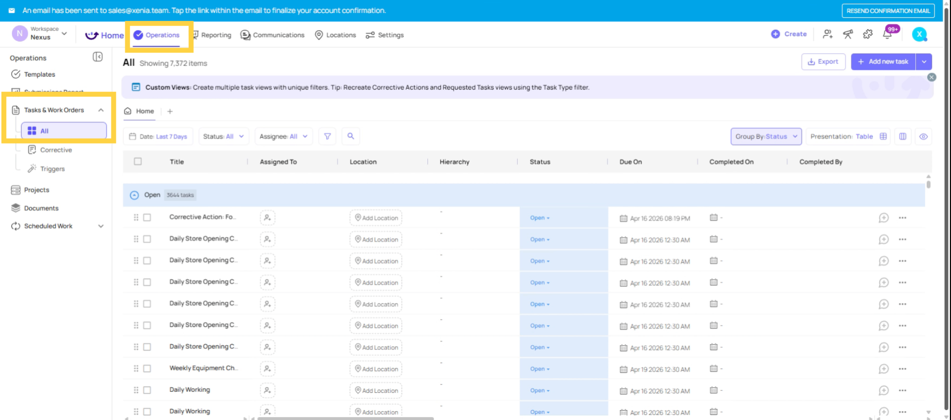Screen dimensions: 951x420
Task: Open the Locations nav tab
Action: click(x=335, y=35)
